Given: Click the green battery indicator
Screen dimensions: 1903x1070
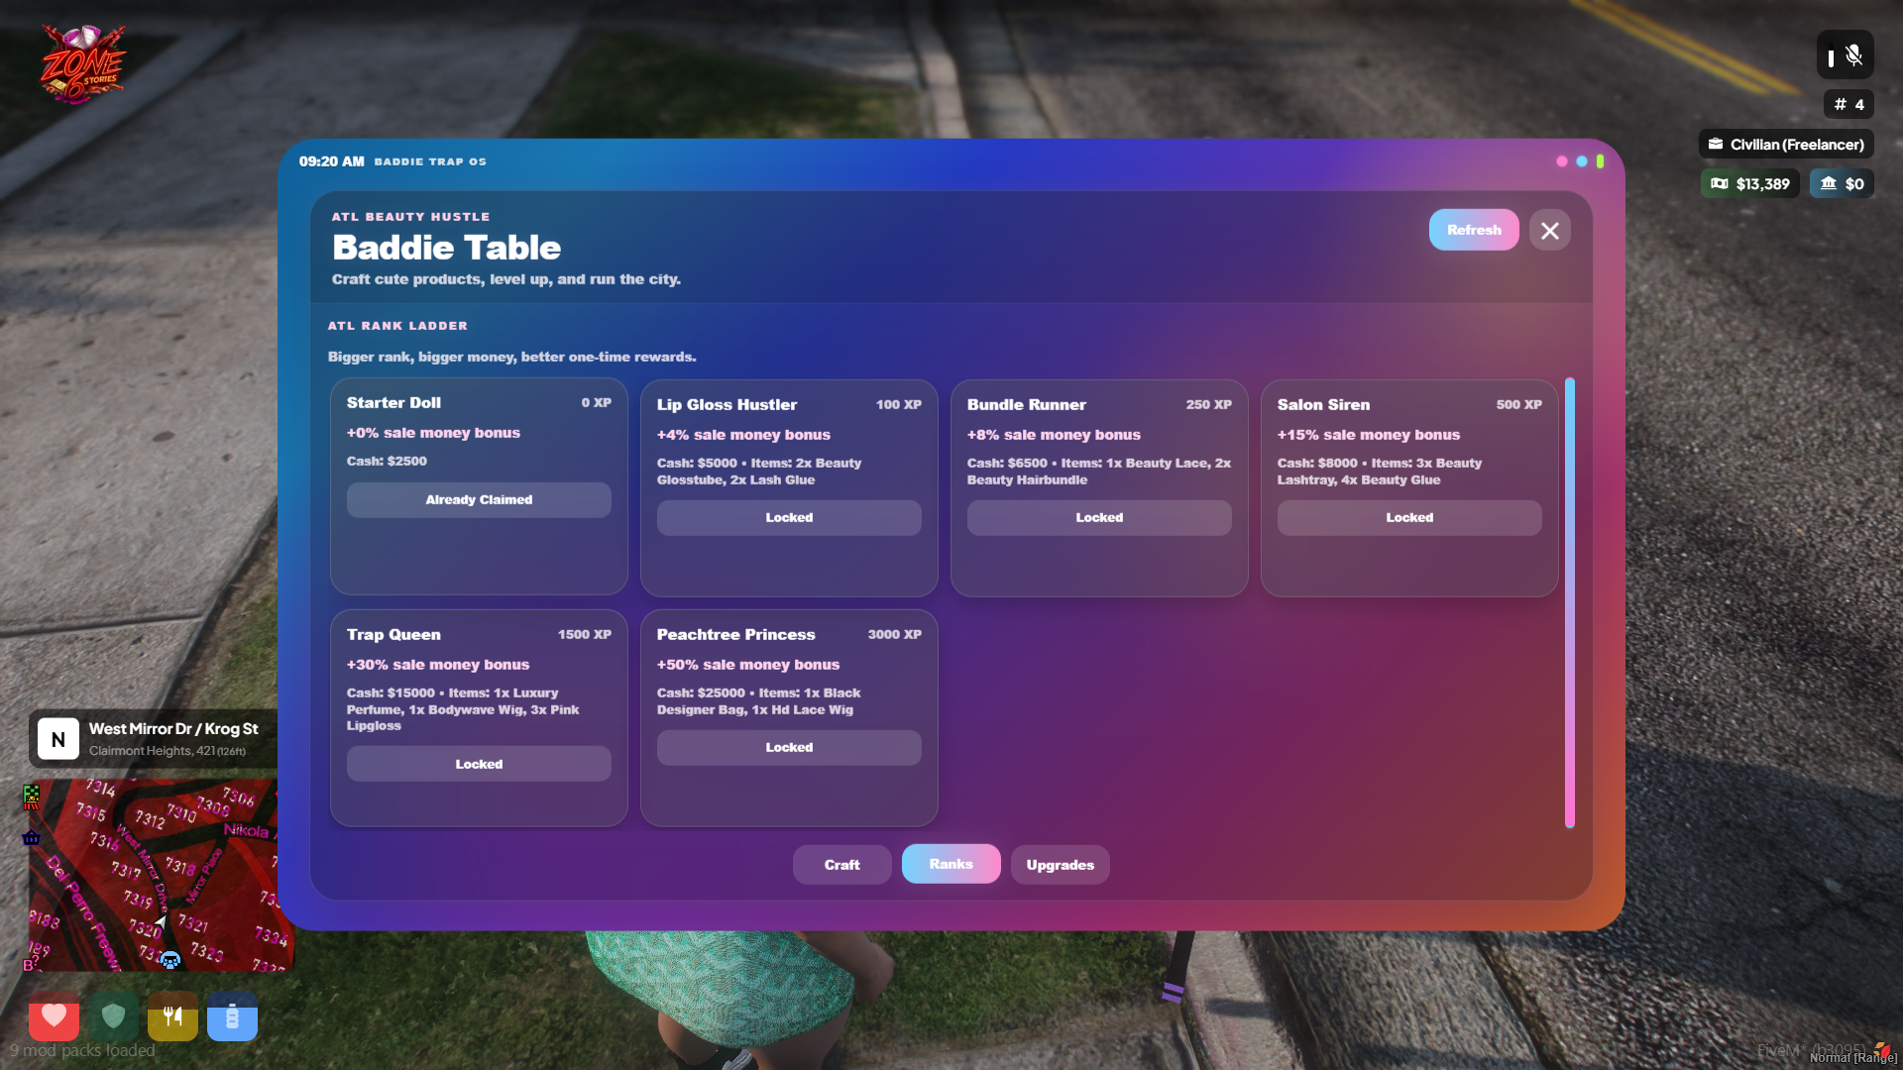Looking at the screenshot, I should pos(1600,161).
